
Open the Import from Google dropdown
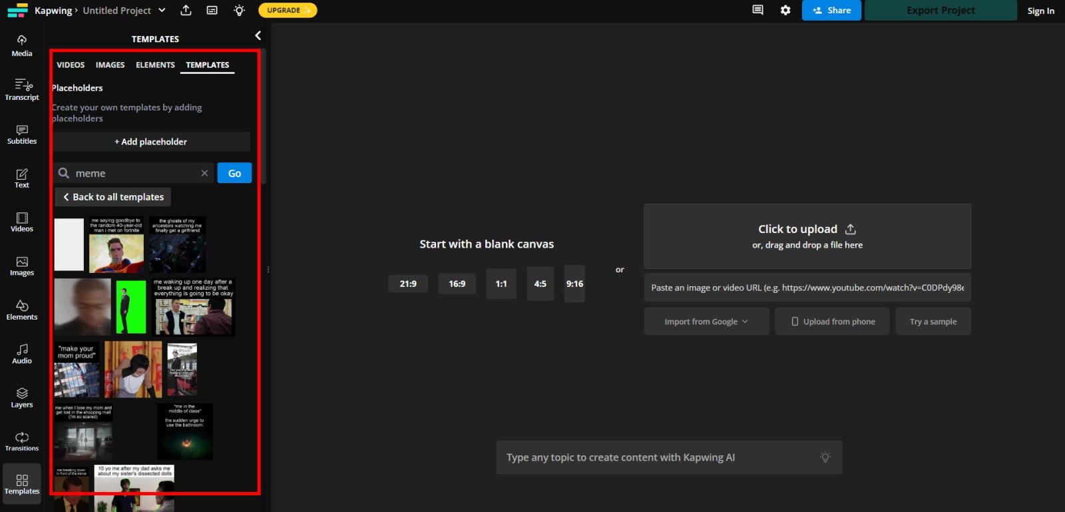706,322
